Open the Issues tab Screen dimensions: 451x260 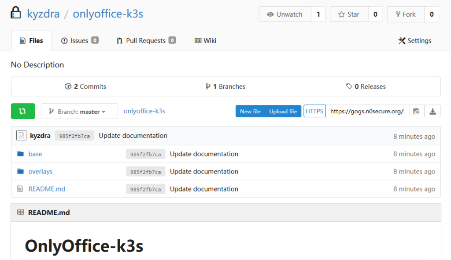pyautogui.click(x=80, y=40)
